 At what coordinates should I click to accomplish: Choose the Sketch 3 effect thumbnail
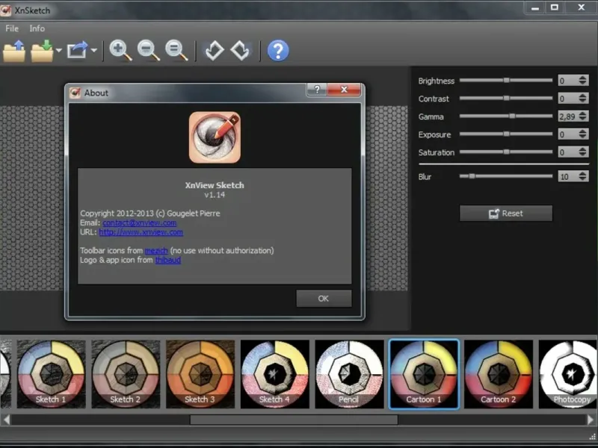(x=200, y=373)
